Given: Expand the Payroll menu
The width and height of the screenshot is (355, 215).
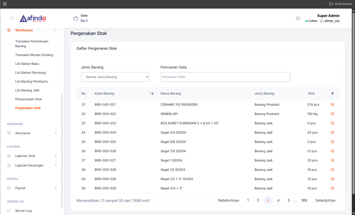Looking at the screenshot, I should click(32, 188).
